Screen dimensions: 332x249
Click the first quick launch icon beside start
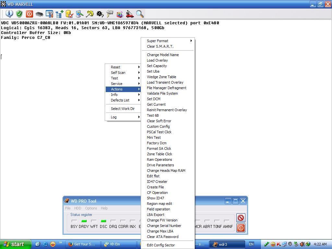[x=38, y=244]
